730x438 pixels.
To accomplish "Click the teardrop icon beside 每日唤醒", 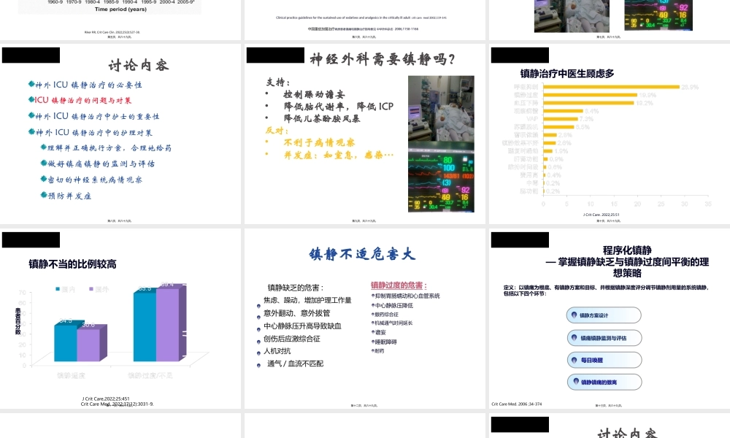I will pyautogui.click(x=575, y=360).
